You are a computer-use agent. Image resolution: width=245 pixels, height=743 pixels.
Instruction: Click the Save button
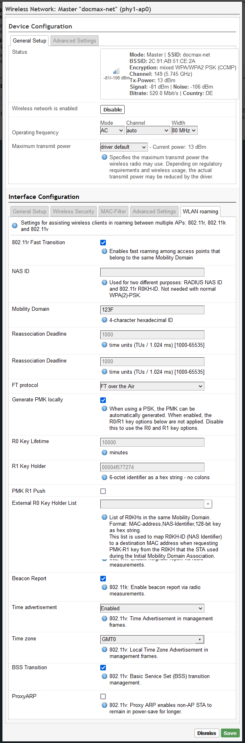(x=230, y=733)
